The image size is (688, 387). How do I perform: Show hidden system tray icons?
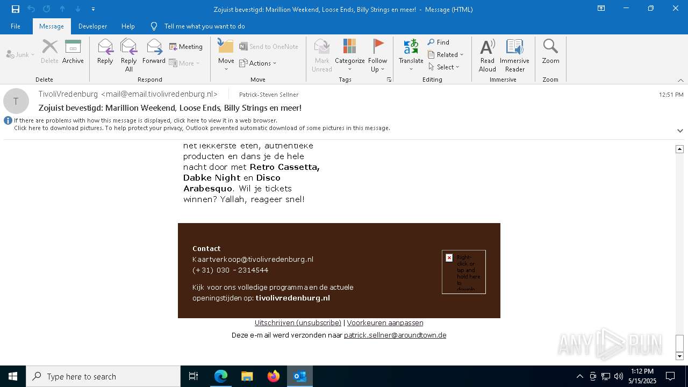[x=579, y=376]
